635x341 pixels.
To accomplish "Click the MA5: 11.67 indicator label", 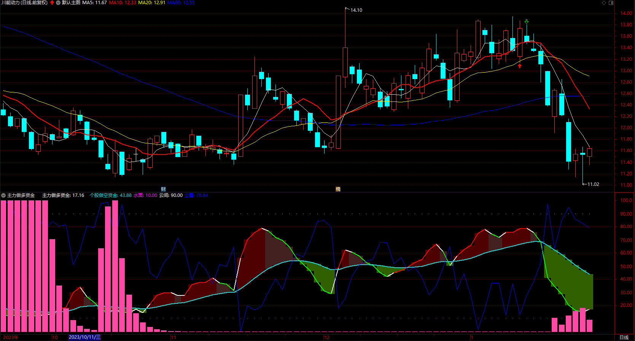I will 95,3.
